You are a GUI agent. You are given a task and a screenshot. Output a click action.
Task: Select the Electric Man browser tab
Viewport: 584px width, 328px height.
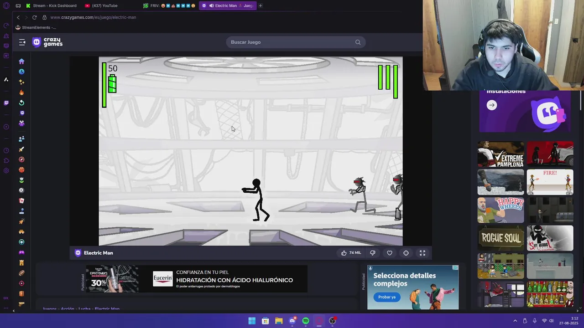tap(227, 5)
